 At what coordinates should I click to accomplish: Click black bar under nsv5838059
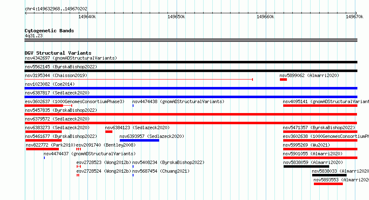tap(306, 166)
